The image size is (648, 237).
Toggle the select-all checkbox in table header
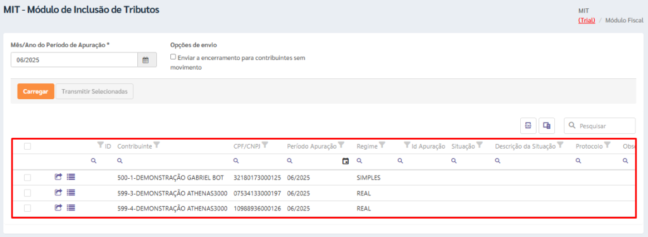(27, 146)
